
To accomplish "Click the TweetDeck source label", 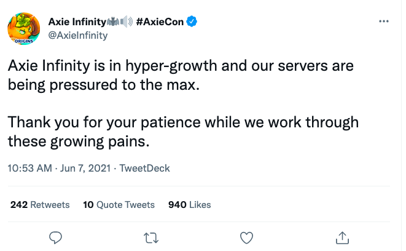I will point(144,168).
